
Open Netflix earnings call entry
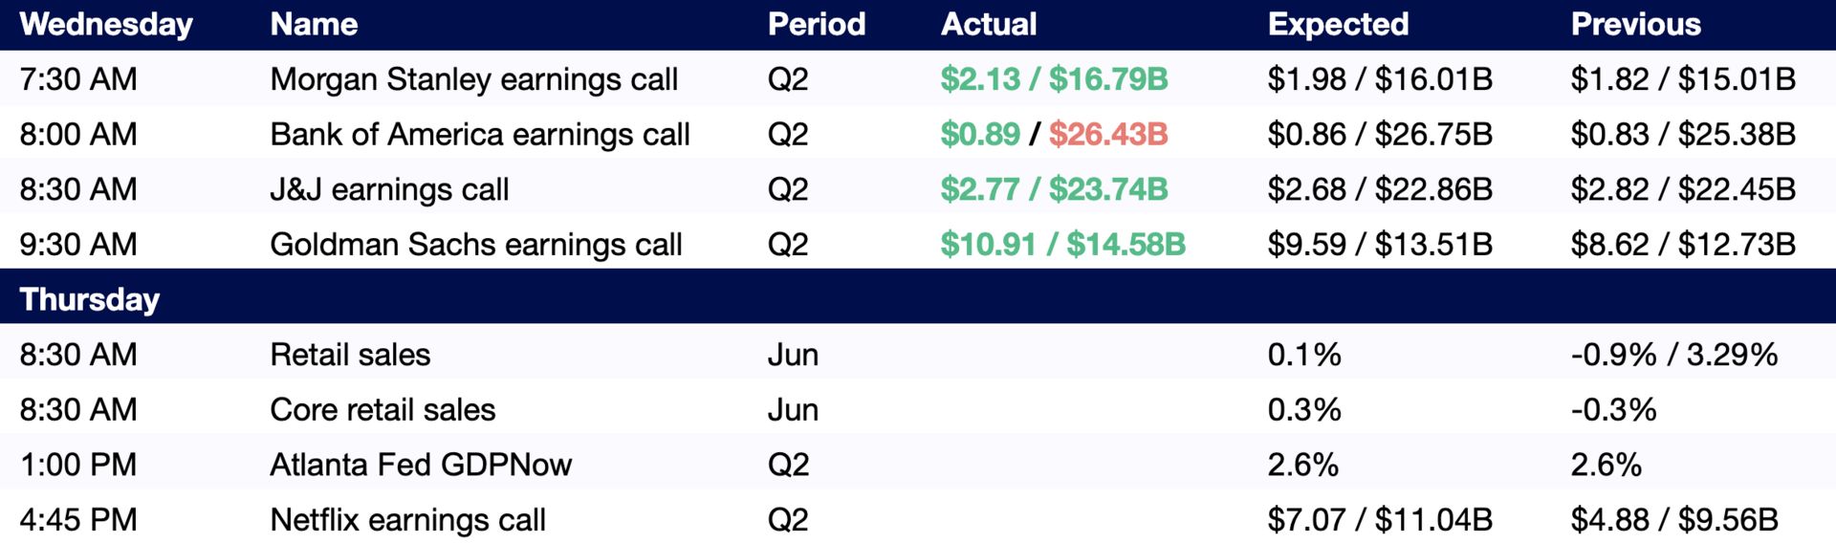click(x=407, y=520)
